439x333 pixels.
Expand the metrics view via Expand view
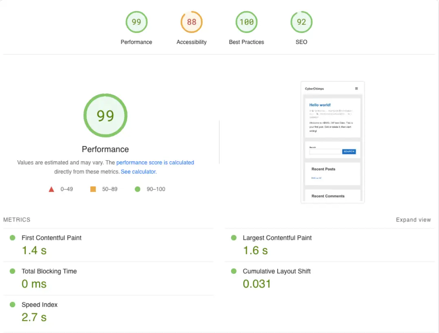(x=413, y=219)
